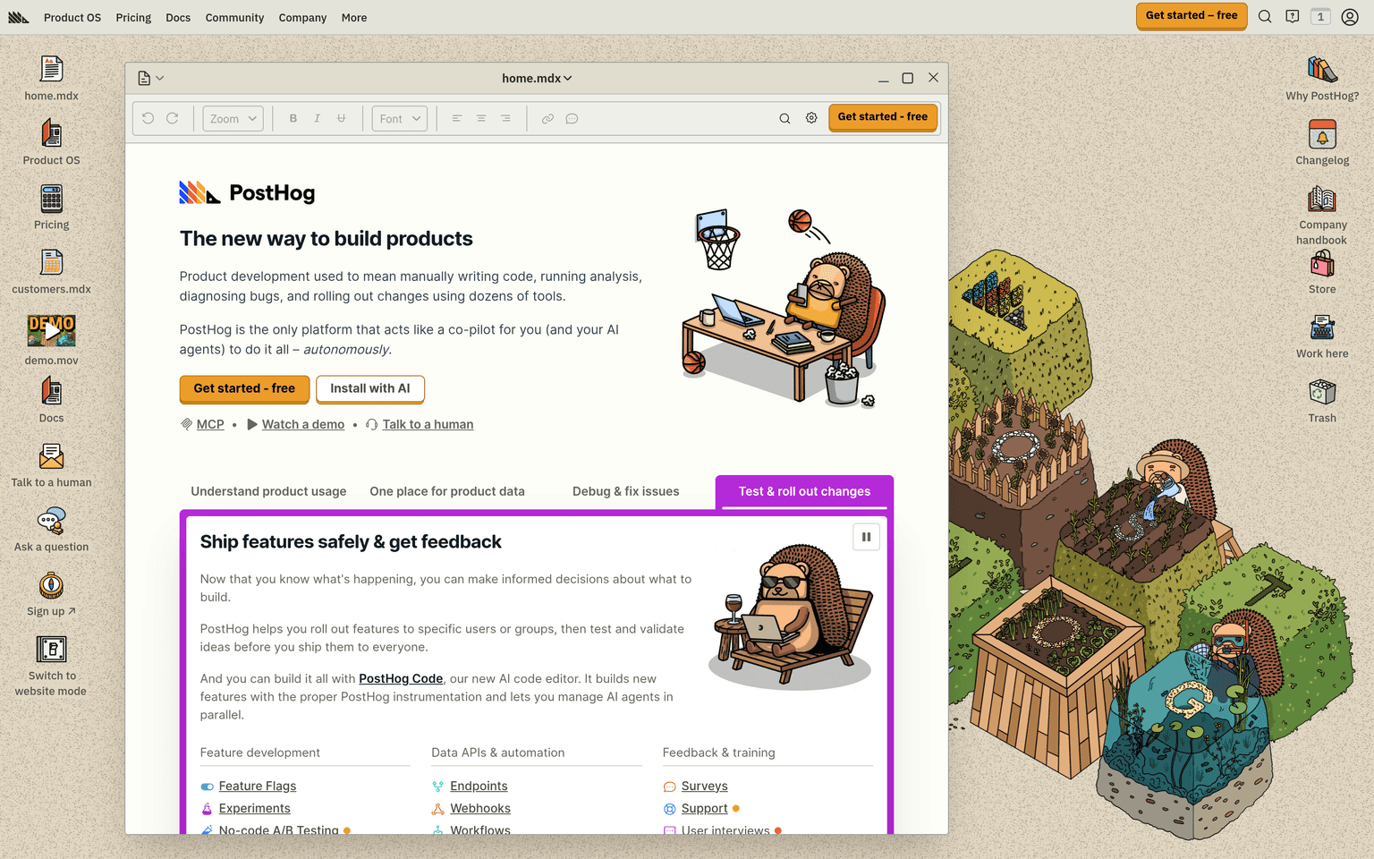1374x859 pixels.
Task: Toggle strikethrough formatting
Action: [x=341, y=118]
